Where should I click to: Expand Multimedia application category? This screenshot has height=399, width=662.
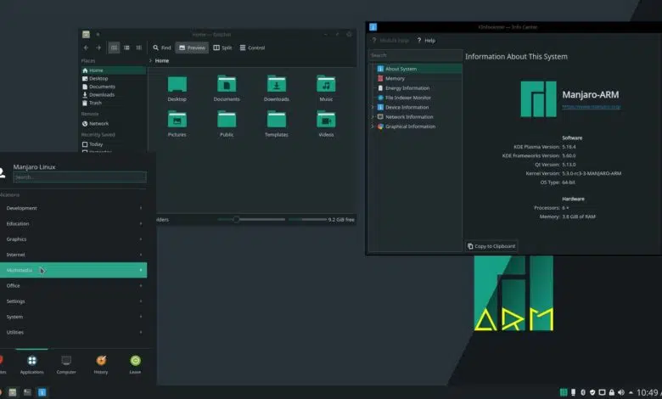[74, 270]
